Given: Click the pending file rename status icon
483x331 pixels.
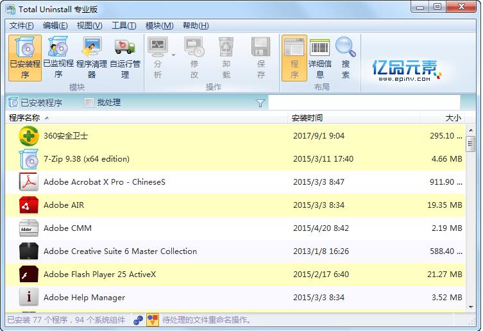Looking at the screenshot, I should pyautogui.click(x=153, y=319).
